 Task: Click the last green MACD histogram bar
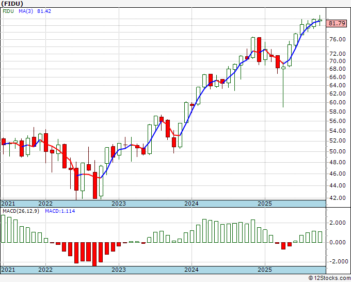pyautogui.click(x=320, y=237)
